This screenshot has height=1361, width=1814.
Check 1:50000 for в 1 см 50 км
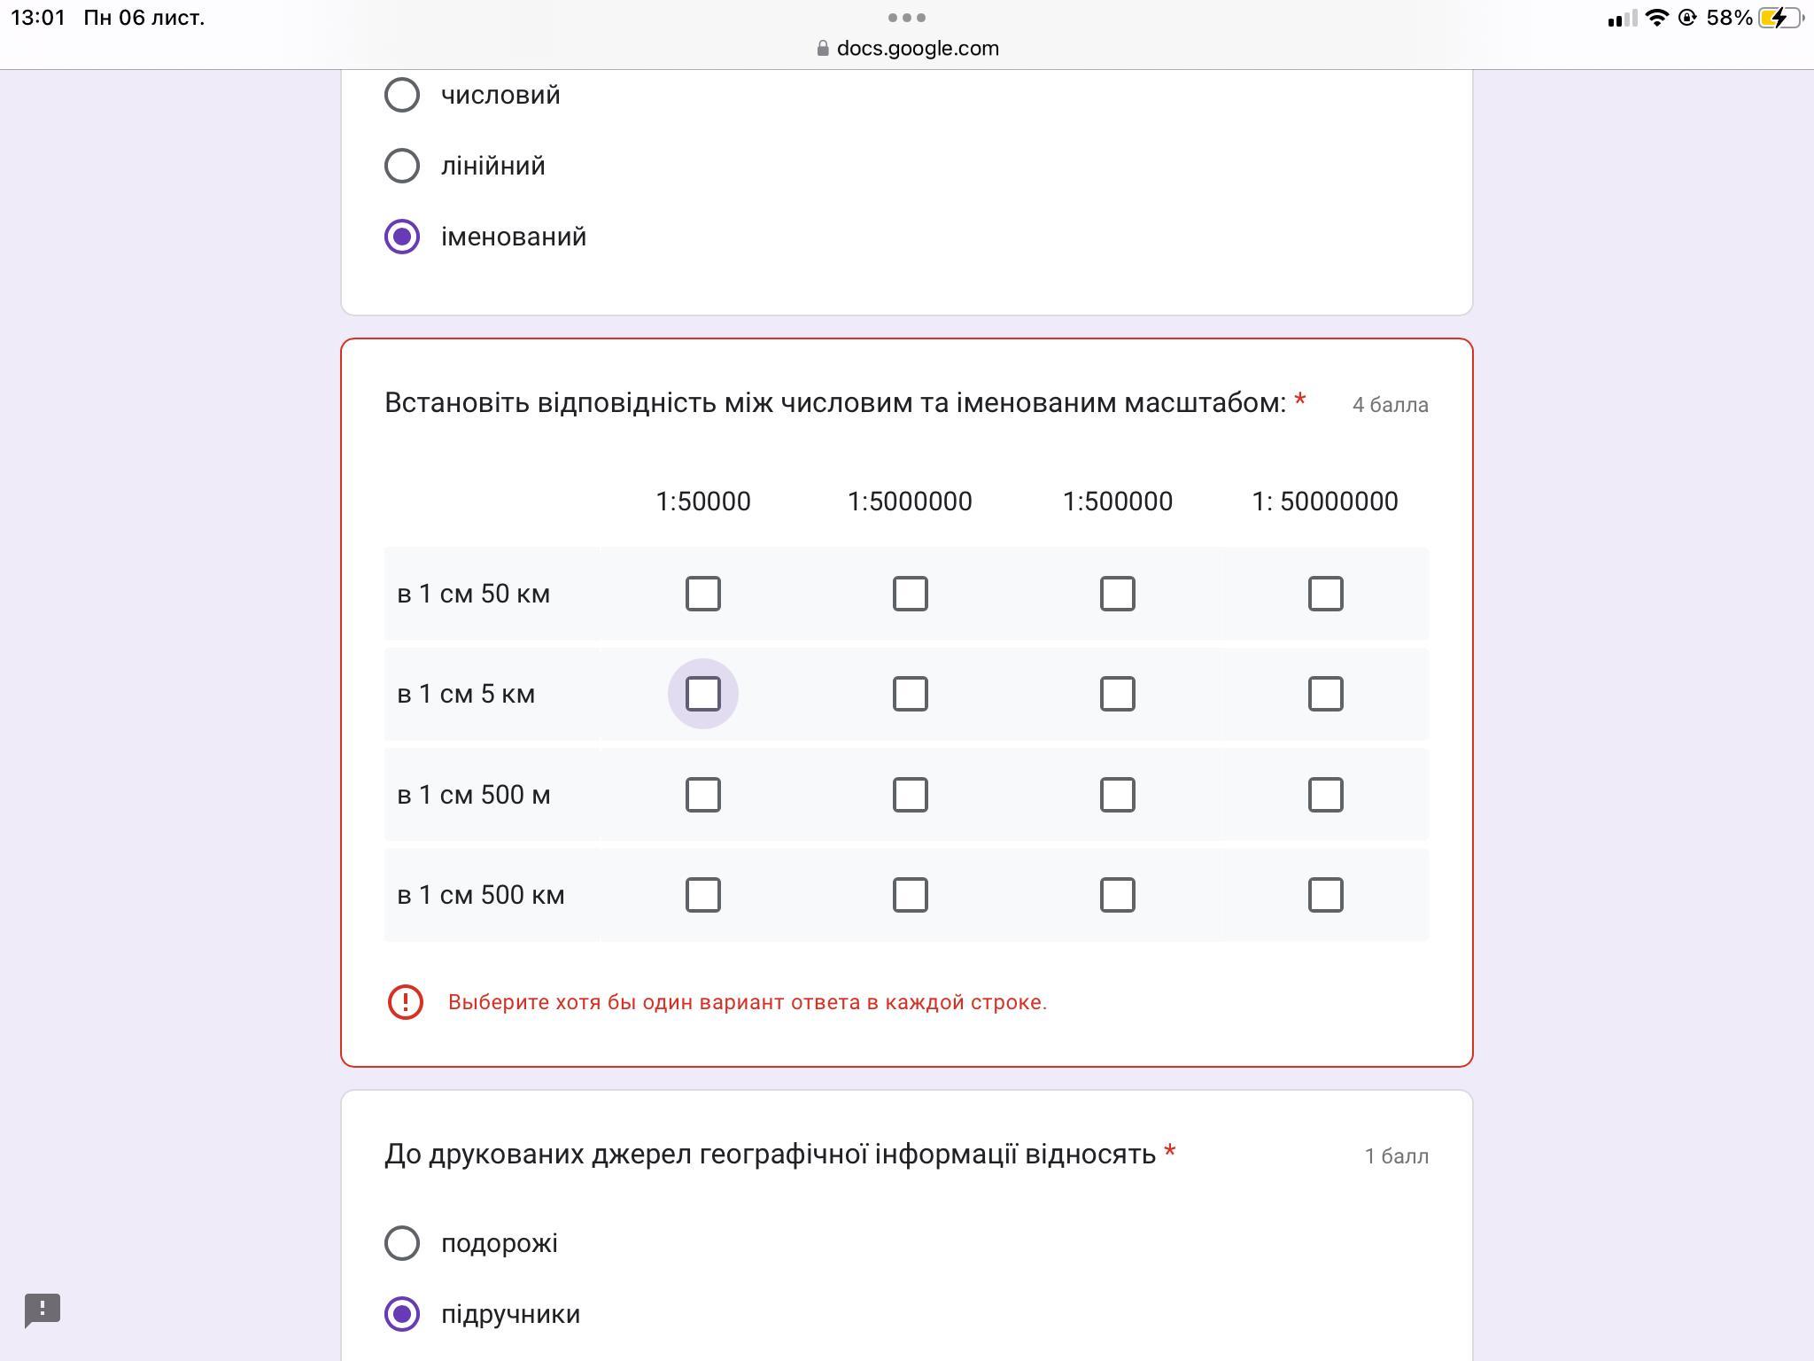tap(703, 594)
